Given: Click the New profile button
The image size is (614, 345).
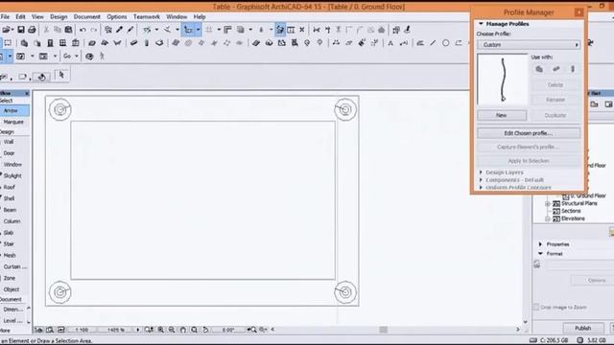Looking at the screenshot, I should click(x=502, y=115).
